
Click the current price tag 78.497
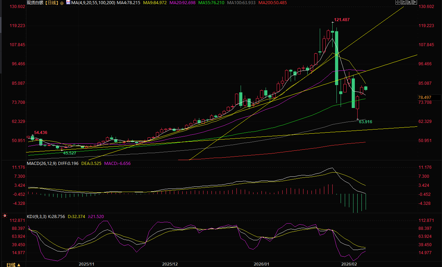pyautogui.click(x=425, y=98)
